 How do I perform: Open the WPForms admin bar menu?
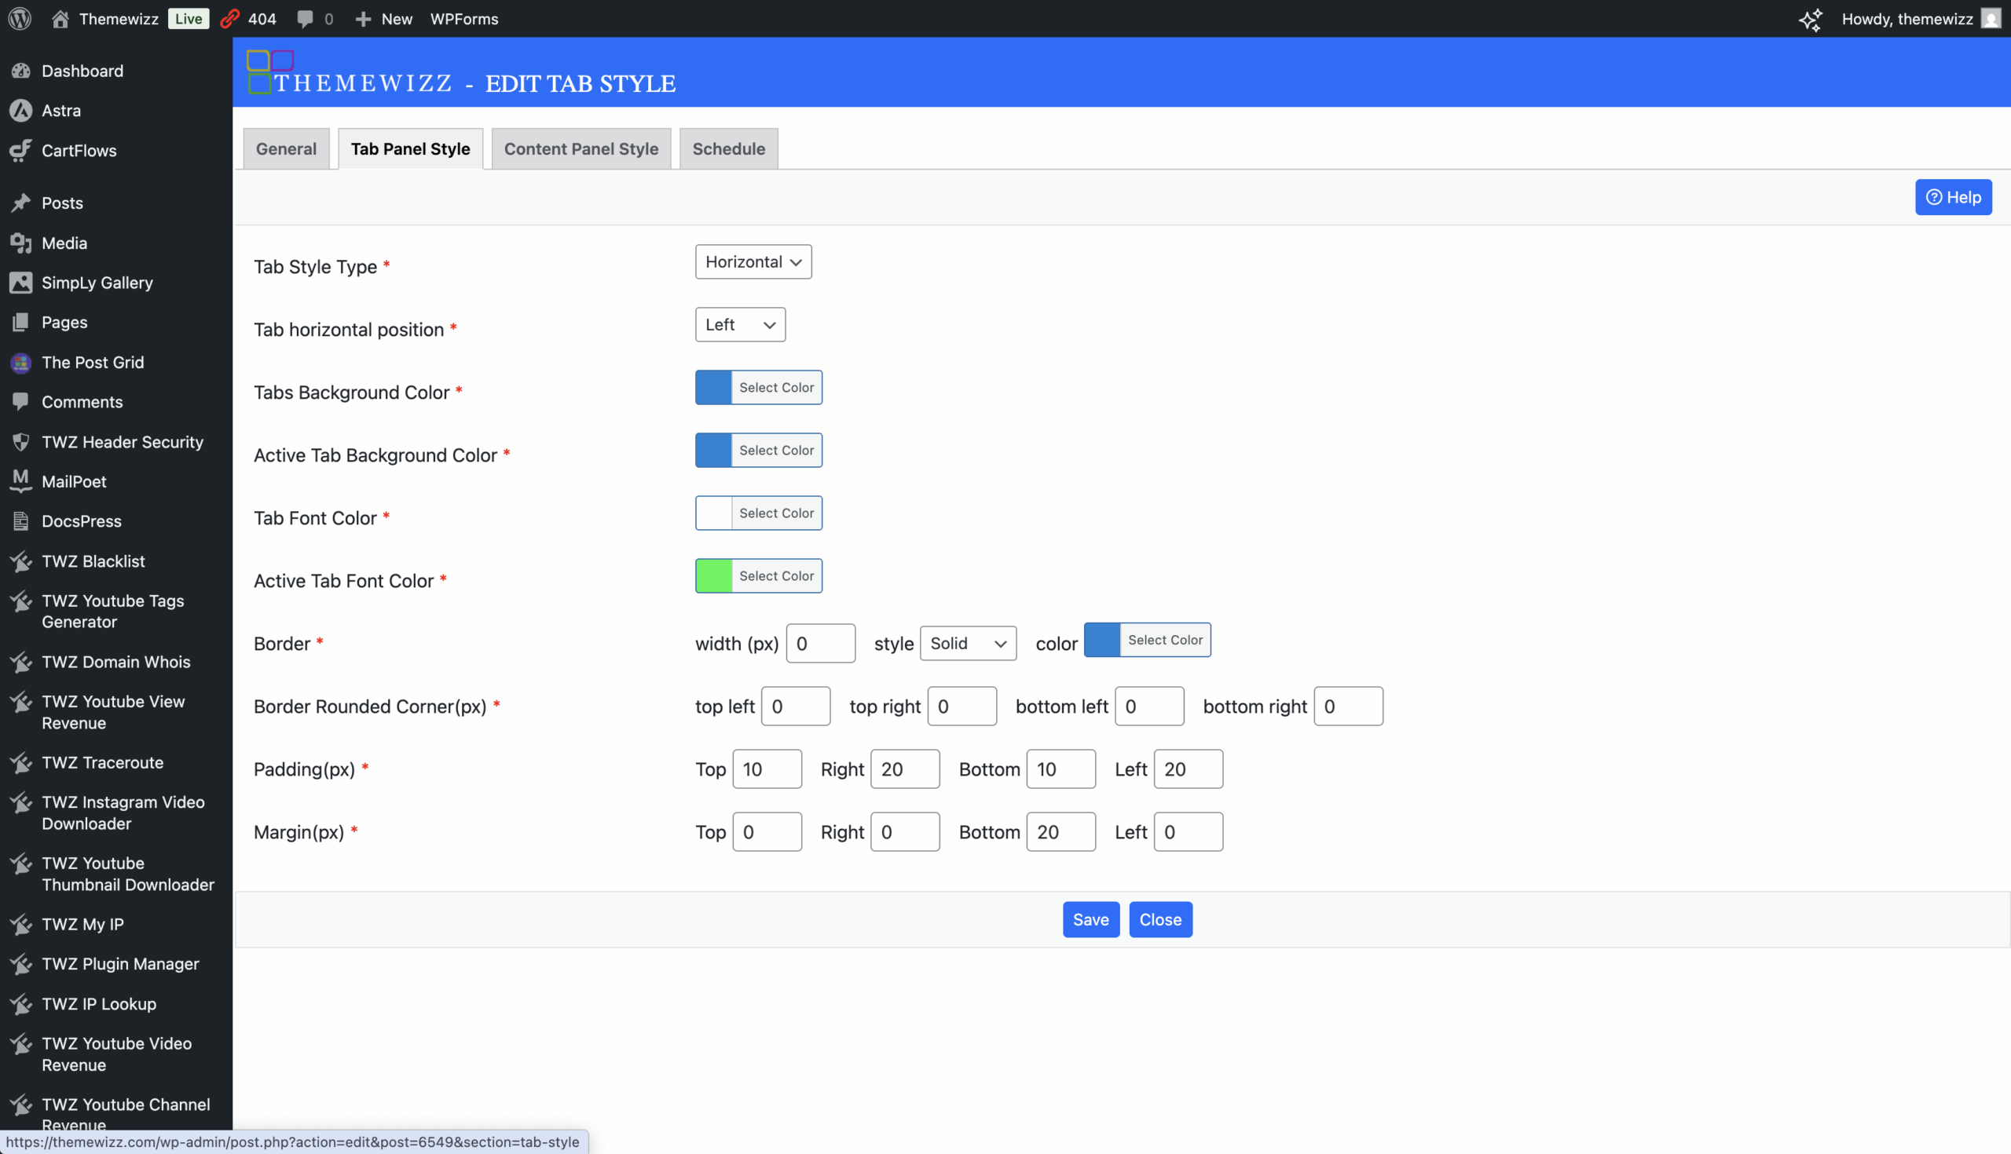(464, 19)
